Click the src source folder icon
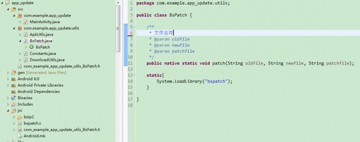 (14, 9)
